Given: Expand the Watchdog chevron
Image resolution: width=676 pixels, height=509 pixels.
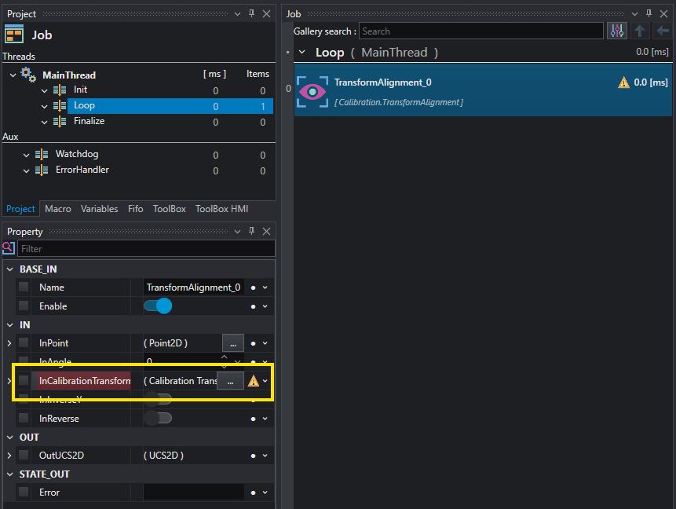Looking at the screenshot, I should [26, 155].
